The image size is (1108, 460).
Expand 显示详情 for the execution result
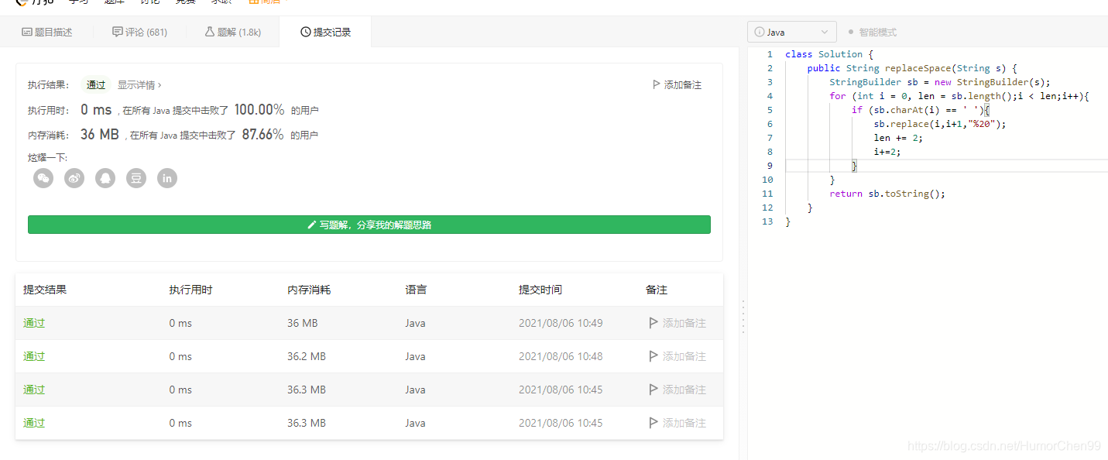(139, 85)
